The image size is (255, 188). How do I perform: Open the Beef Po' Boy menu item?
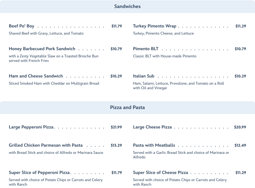21,26
